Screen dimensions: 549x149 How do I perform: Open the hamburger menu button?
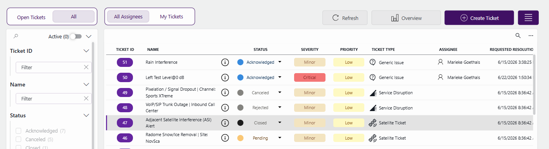[528, 18]
